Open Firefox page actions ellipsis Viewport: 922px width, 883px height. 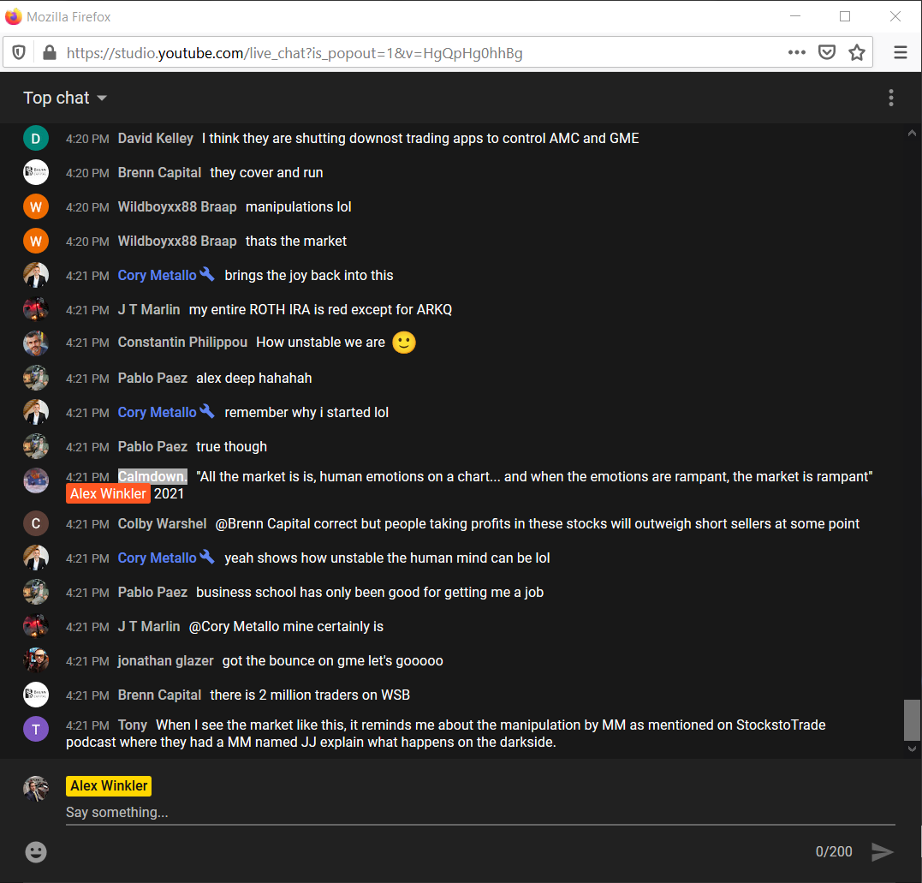[x=796, y=53]
